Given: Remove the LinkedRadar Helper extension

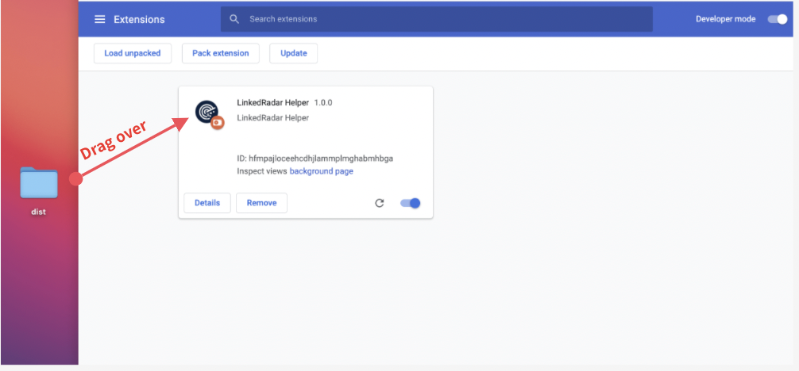Looking at the screenshot, I should (261, 203).
